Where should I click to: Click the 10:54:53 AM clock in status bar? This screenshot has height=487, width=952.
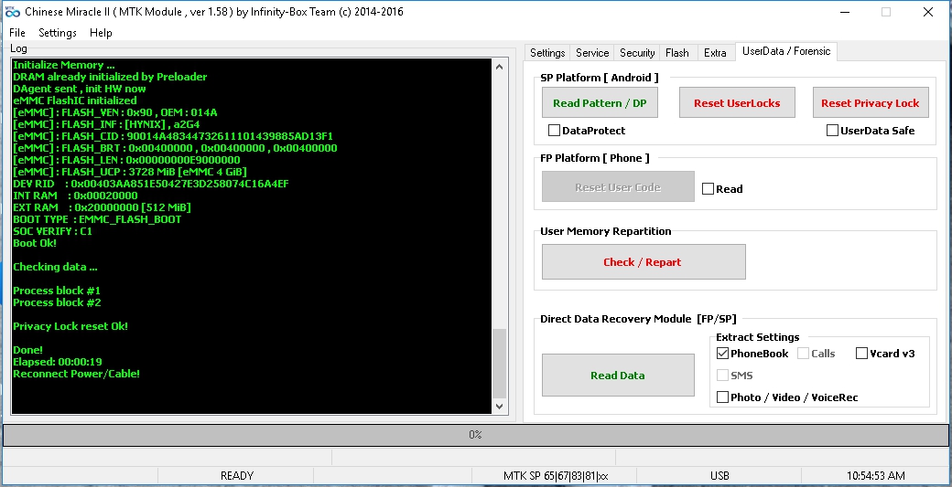click(x=875, y=475)
